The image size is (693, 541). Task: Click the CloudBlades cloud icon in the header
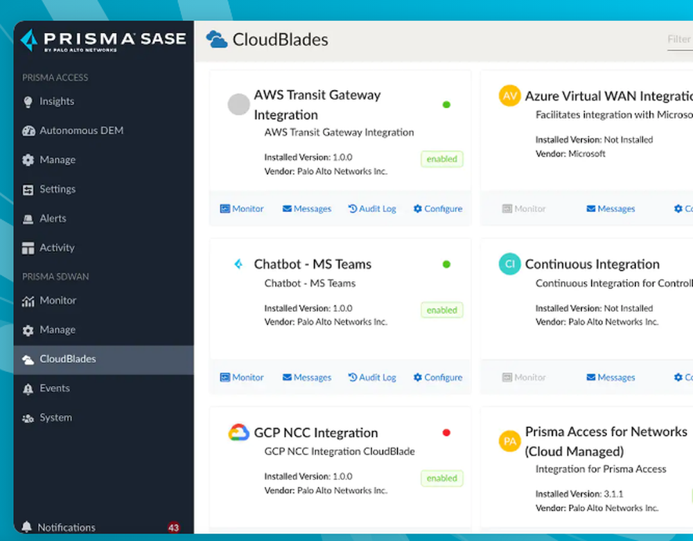pyautogui.click(x=215, y=39)
